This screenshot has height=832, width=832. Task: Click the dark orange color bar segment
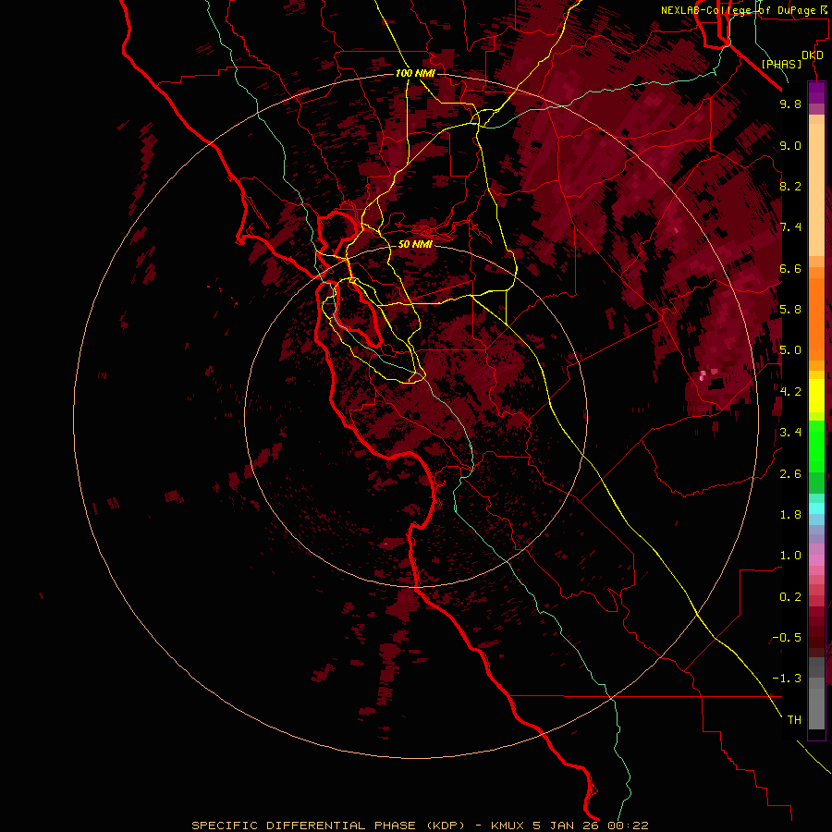click(x=816, y=318)
